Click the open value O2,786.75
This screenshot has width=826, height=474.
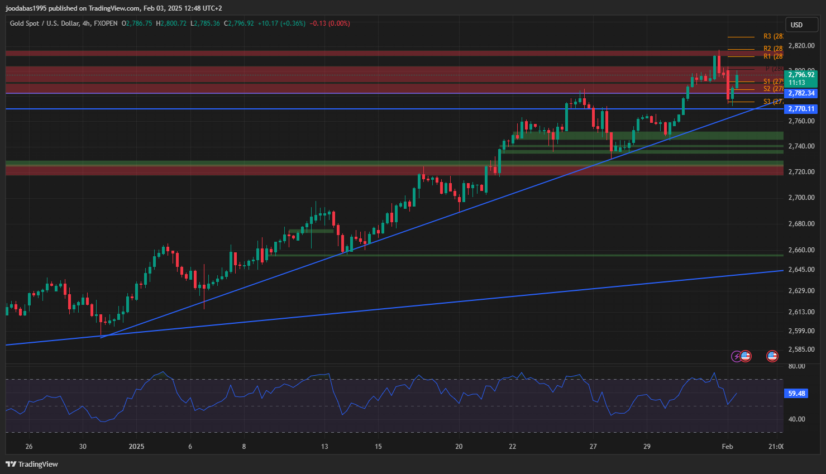[137, 23]
